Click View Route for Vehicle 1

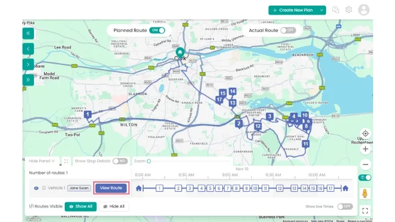pos(111,188)
